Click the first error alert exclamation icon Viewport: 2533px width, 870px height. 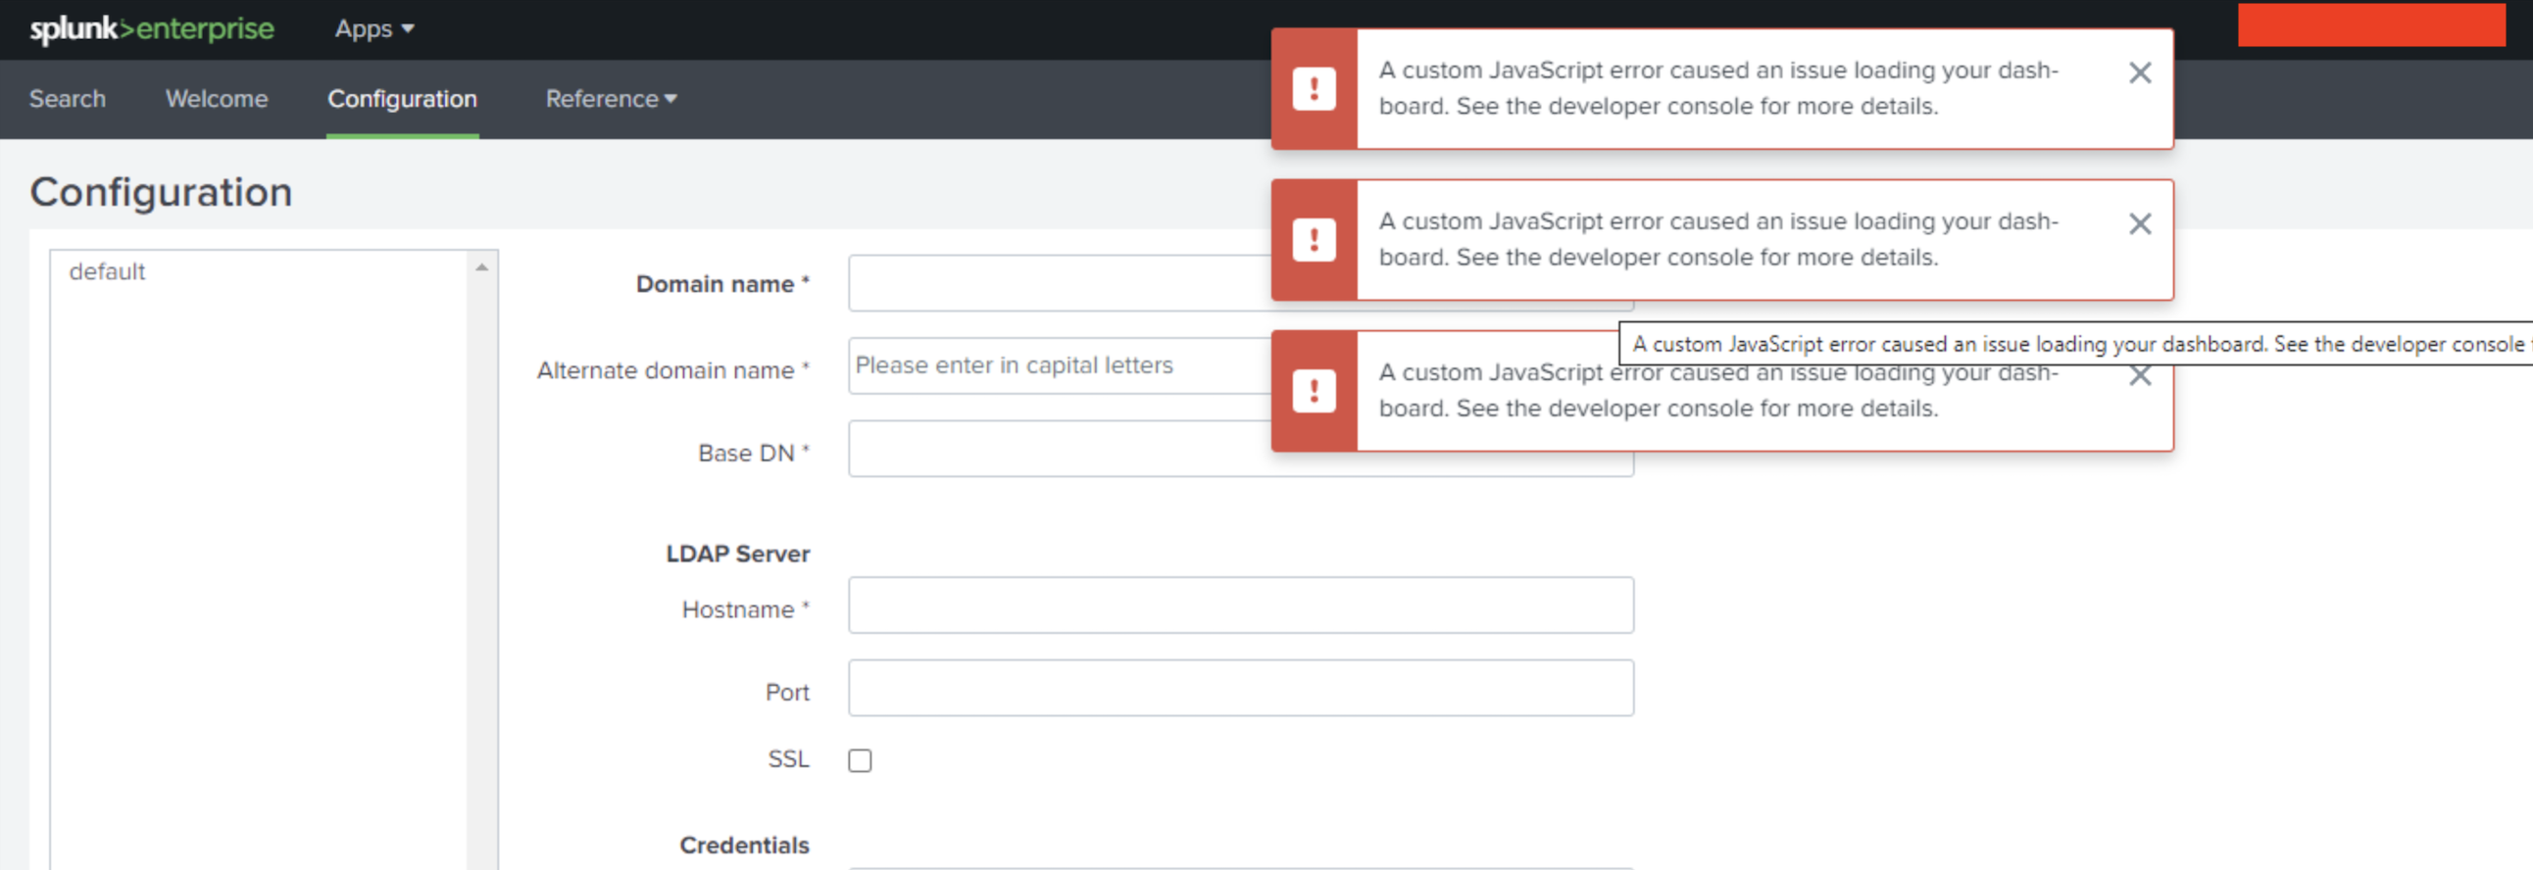(x=1313, y=88)
